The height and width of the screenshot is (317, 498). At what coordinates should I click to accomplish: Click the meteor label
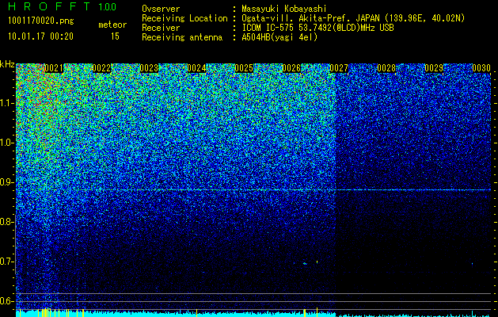(112, 25)
